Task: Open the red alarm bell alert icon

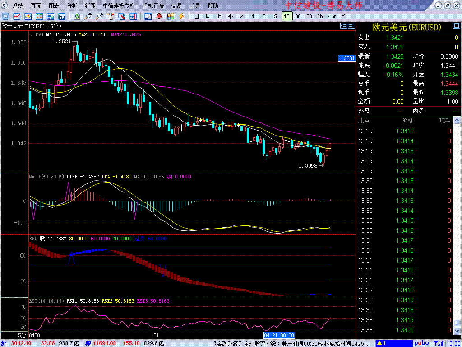Action: coord(159,16)
